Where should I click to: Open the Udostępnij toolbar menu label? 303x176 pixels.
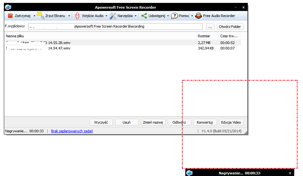coord(157,16)
